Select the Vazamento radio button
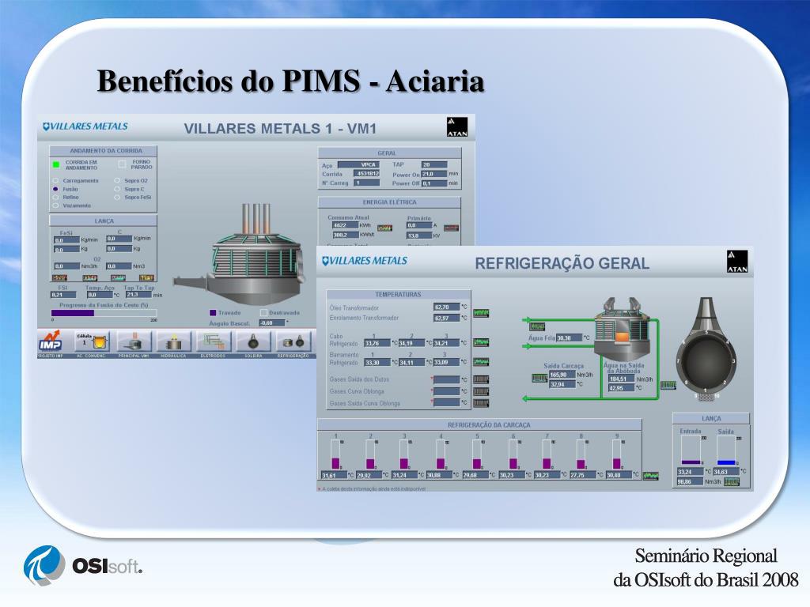 pyautogui.click(x=55, y=205)
